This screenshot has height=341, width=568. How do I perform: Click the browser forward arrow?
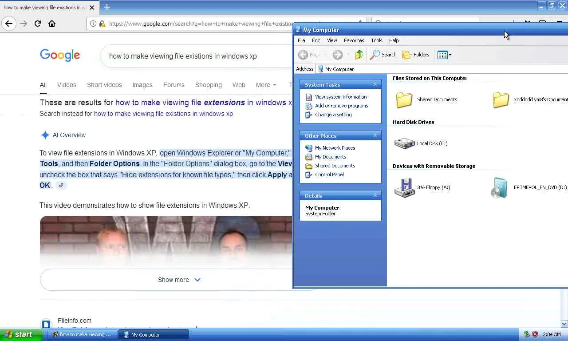click(24, 24)
